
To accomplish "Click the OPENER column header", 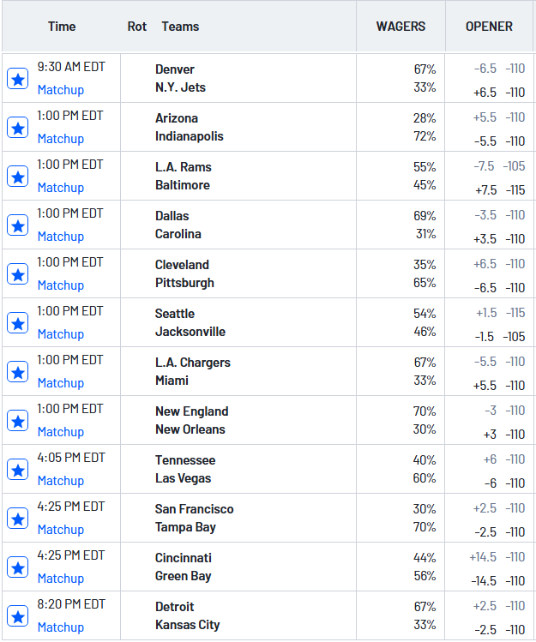I will coord(489,27).
